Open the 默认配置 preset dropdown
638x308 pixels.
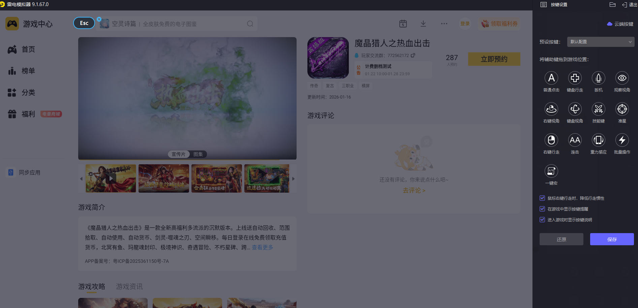pyautogui.click(x=600, y=41)
